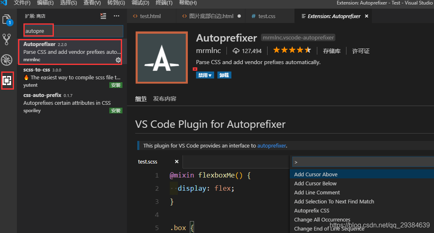
Task: Select Autoprefixer extension in results list
Action: coord(72,52)
